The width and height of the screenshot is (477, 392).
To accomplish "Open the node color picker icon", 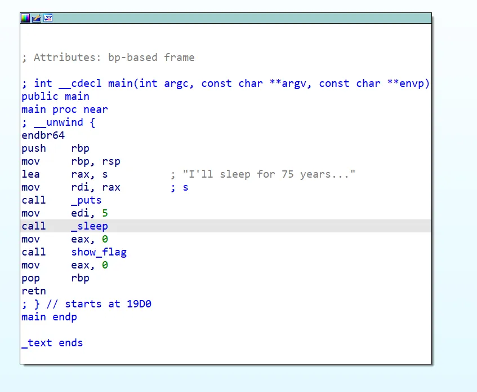I will (25, 18).
